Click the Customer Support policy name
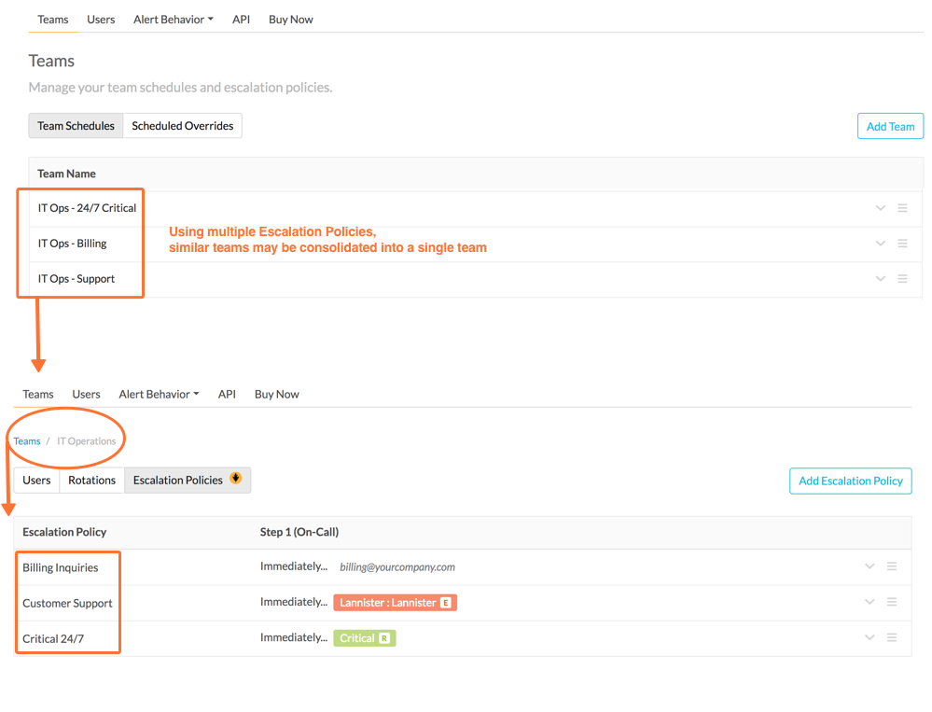Screen dimensions: 932x712 click(68, 603)
